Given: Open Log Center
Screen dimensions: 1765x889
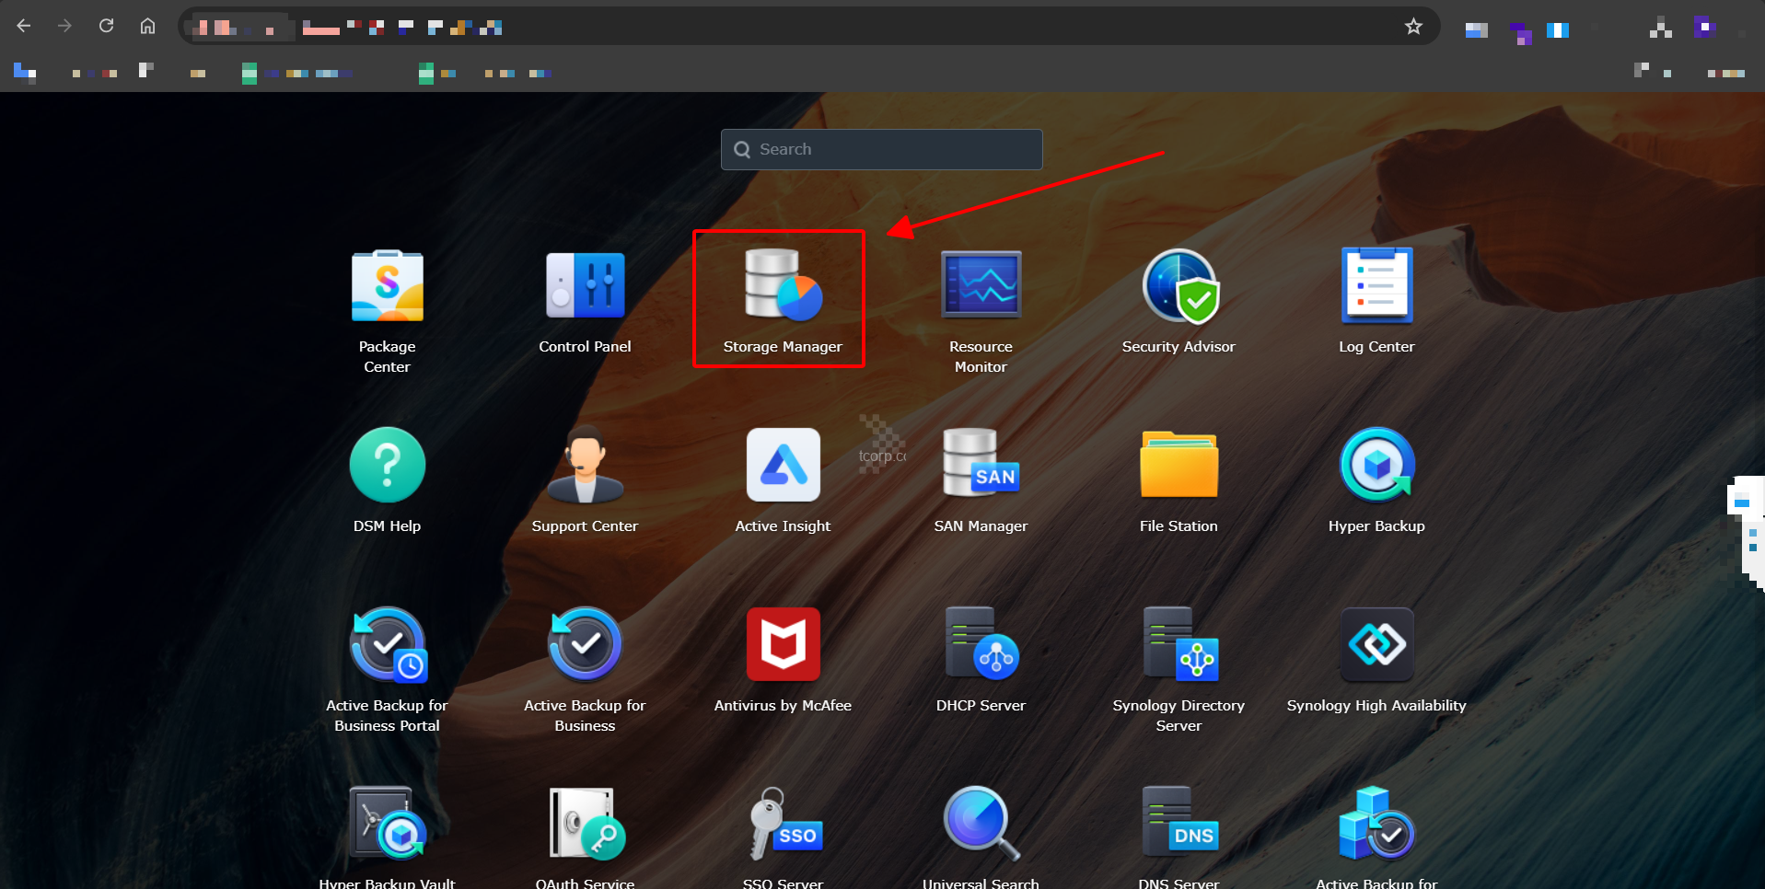Looking at the screenshot, I should pyautogui.click(x=1376, y=287).
